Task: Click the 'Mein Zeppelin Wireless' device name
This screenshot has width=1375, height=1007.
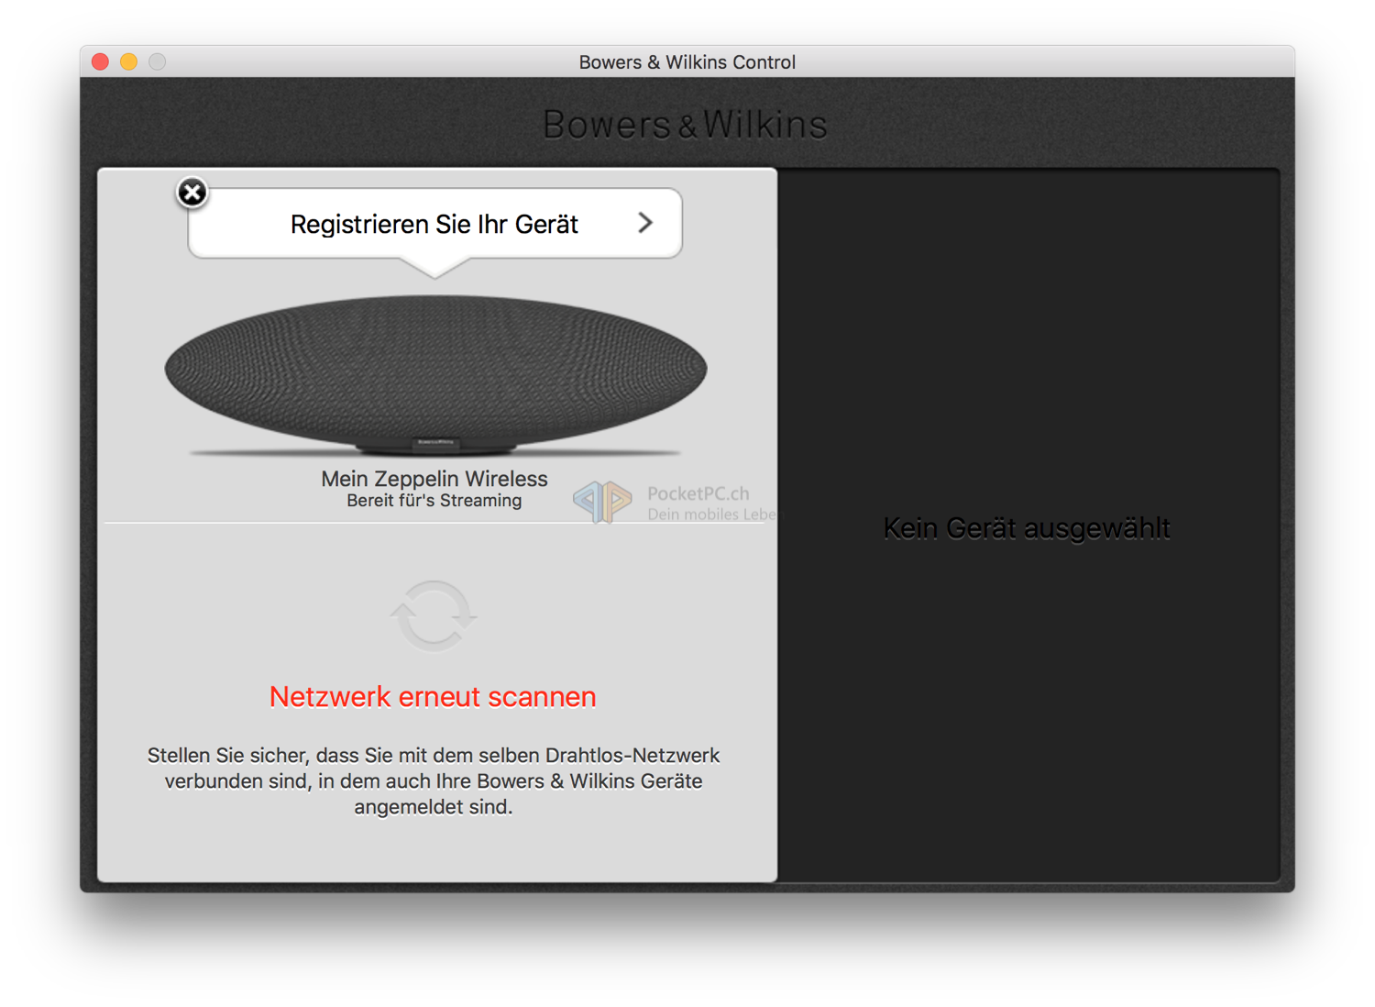Action: click(x=434, y=479)
